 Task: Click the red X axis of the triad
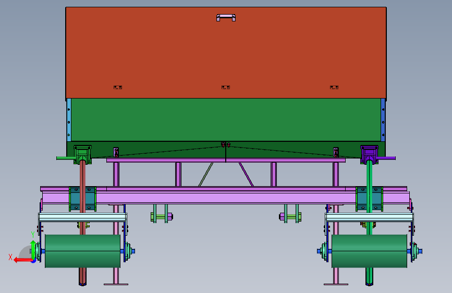point(23,260)
